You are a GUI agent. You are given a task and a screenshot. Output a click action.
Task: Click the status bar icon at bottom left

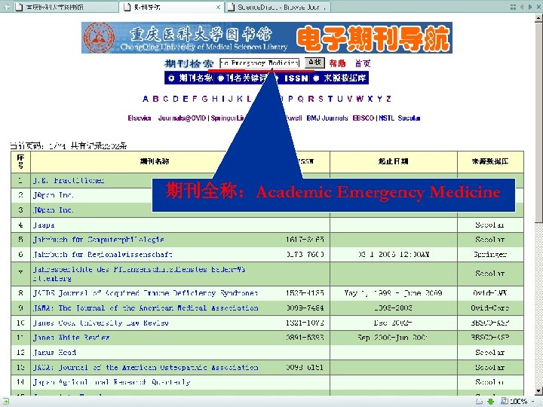[x=5, y=402]
